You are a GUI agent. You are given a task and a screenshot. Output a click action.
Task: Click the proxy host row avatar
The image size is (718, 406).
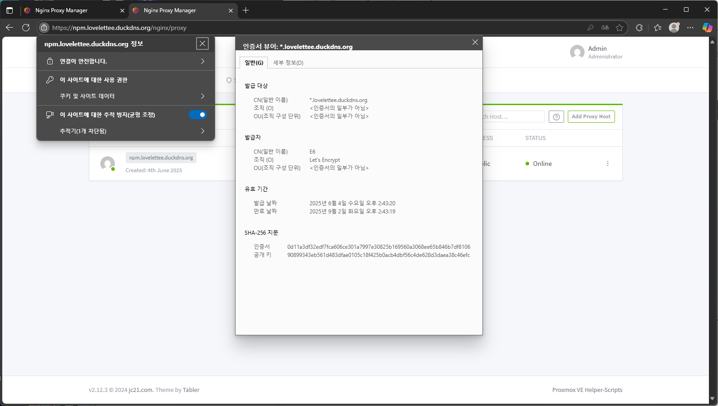(x=108, y=164)
